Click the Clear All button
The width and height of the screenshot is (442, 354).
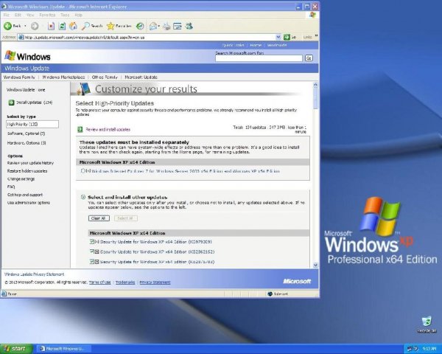click(x=99, y=218)
